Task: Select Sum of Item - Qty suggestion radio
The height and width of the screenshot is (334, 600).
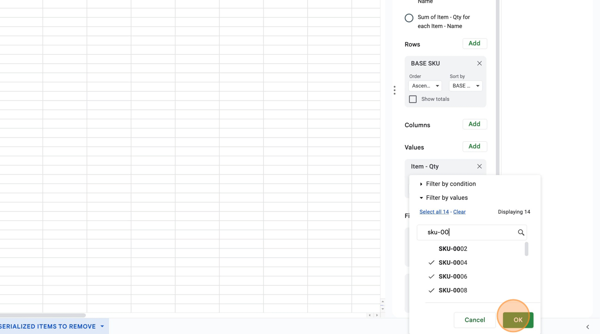Action: pos(409,18)
